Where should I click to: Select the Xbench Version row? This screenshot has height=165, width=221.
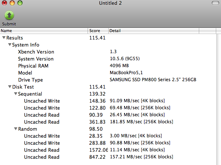108,52
